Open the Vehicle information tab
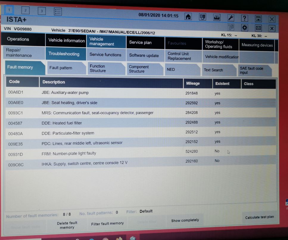 tap(66, 41)
